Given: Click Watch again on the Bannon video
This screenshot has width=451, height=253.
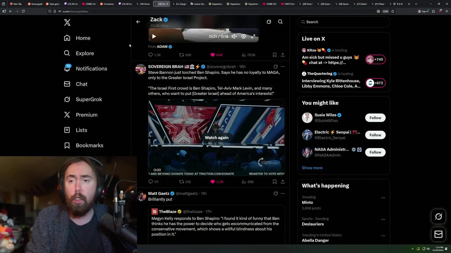Looking at the screenshot, I should pyautogui.click(x=217, y=138).
